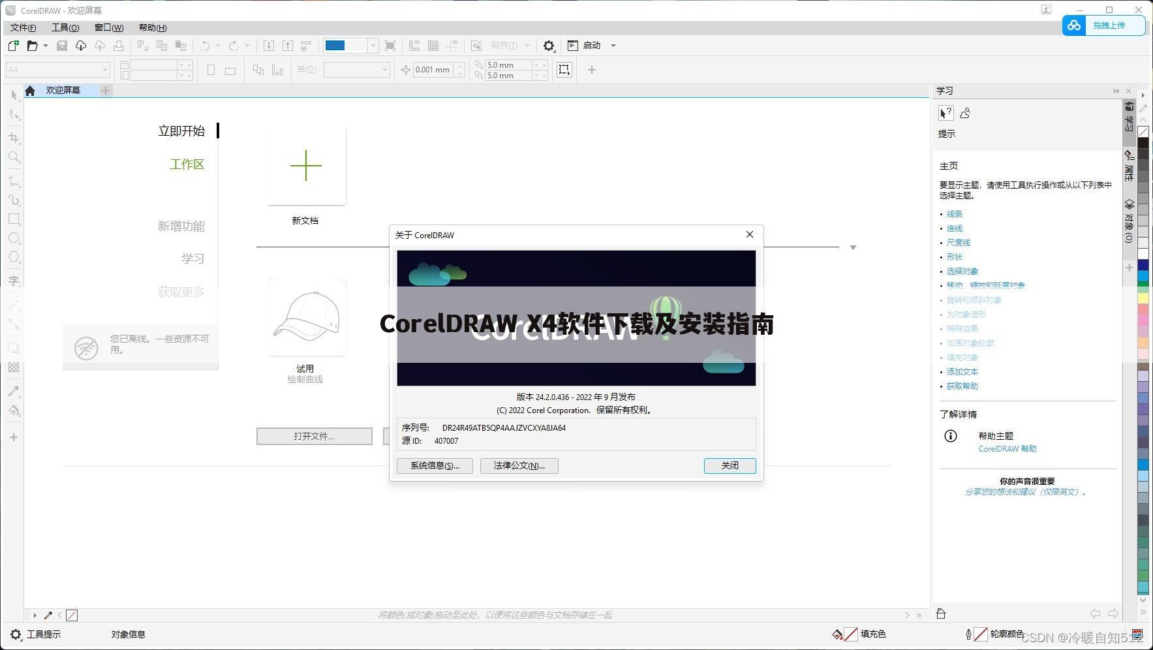Select the Polygon tool in toolbox
Viewport: 1153px width, 650px height.
14,257
